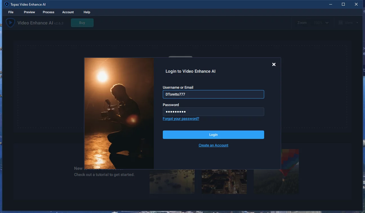The image size is (365, 213).
Task: Open the hot air balloon tutorial thumbnail
Action: [276, 171]
